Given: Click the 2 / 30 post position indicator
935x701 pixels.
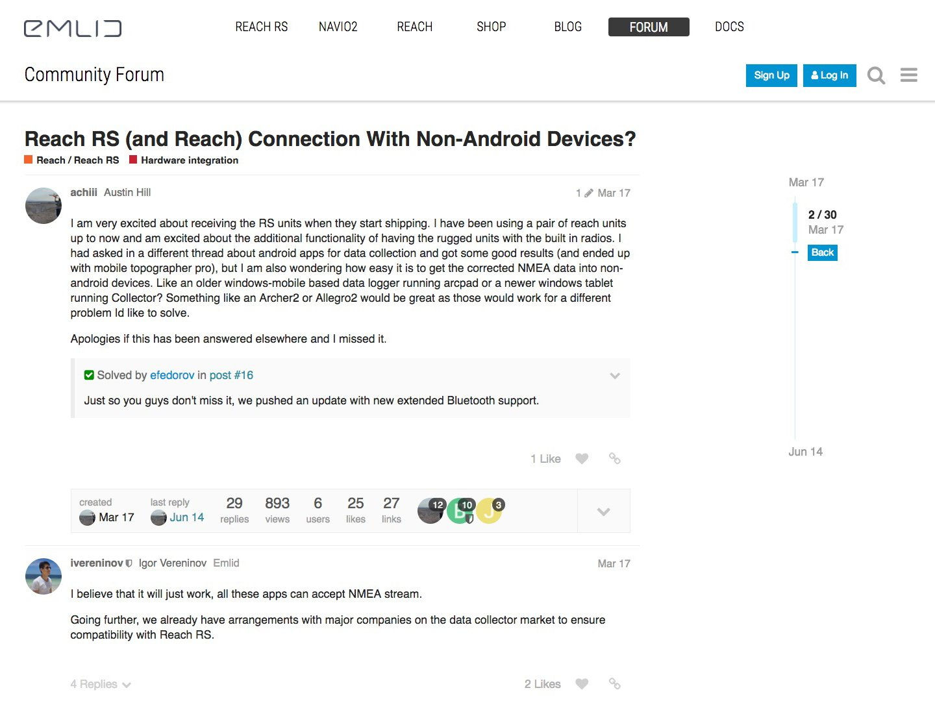Looking at the screenshot, I should point(822,215).
